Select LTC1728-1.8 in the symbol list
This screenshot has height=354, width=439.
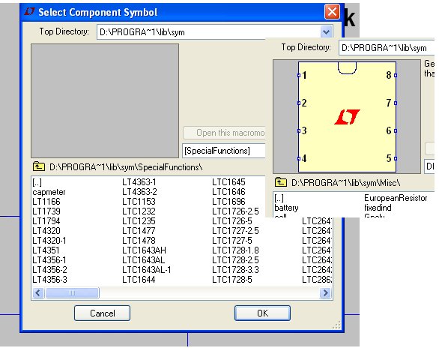(x=235, y=250)
